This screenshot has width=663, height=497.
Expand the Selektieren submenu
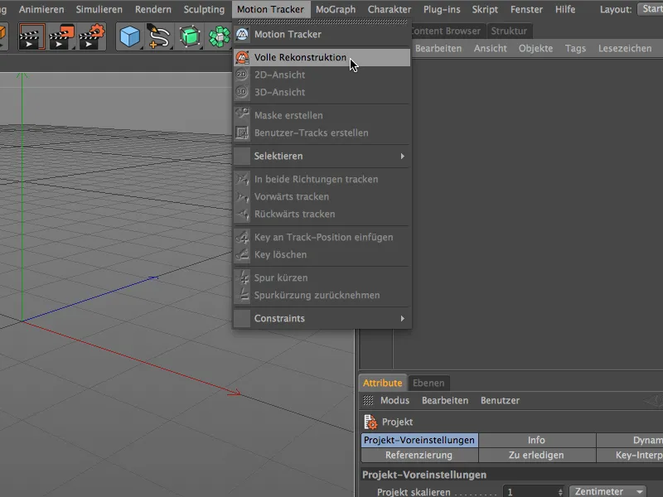point(322,156)
